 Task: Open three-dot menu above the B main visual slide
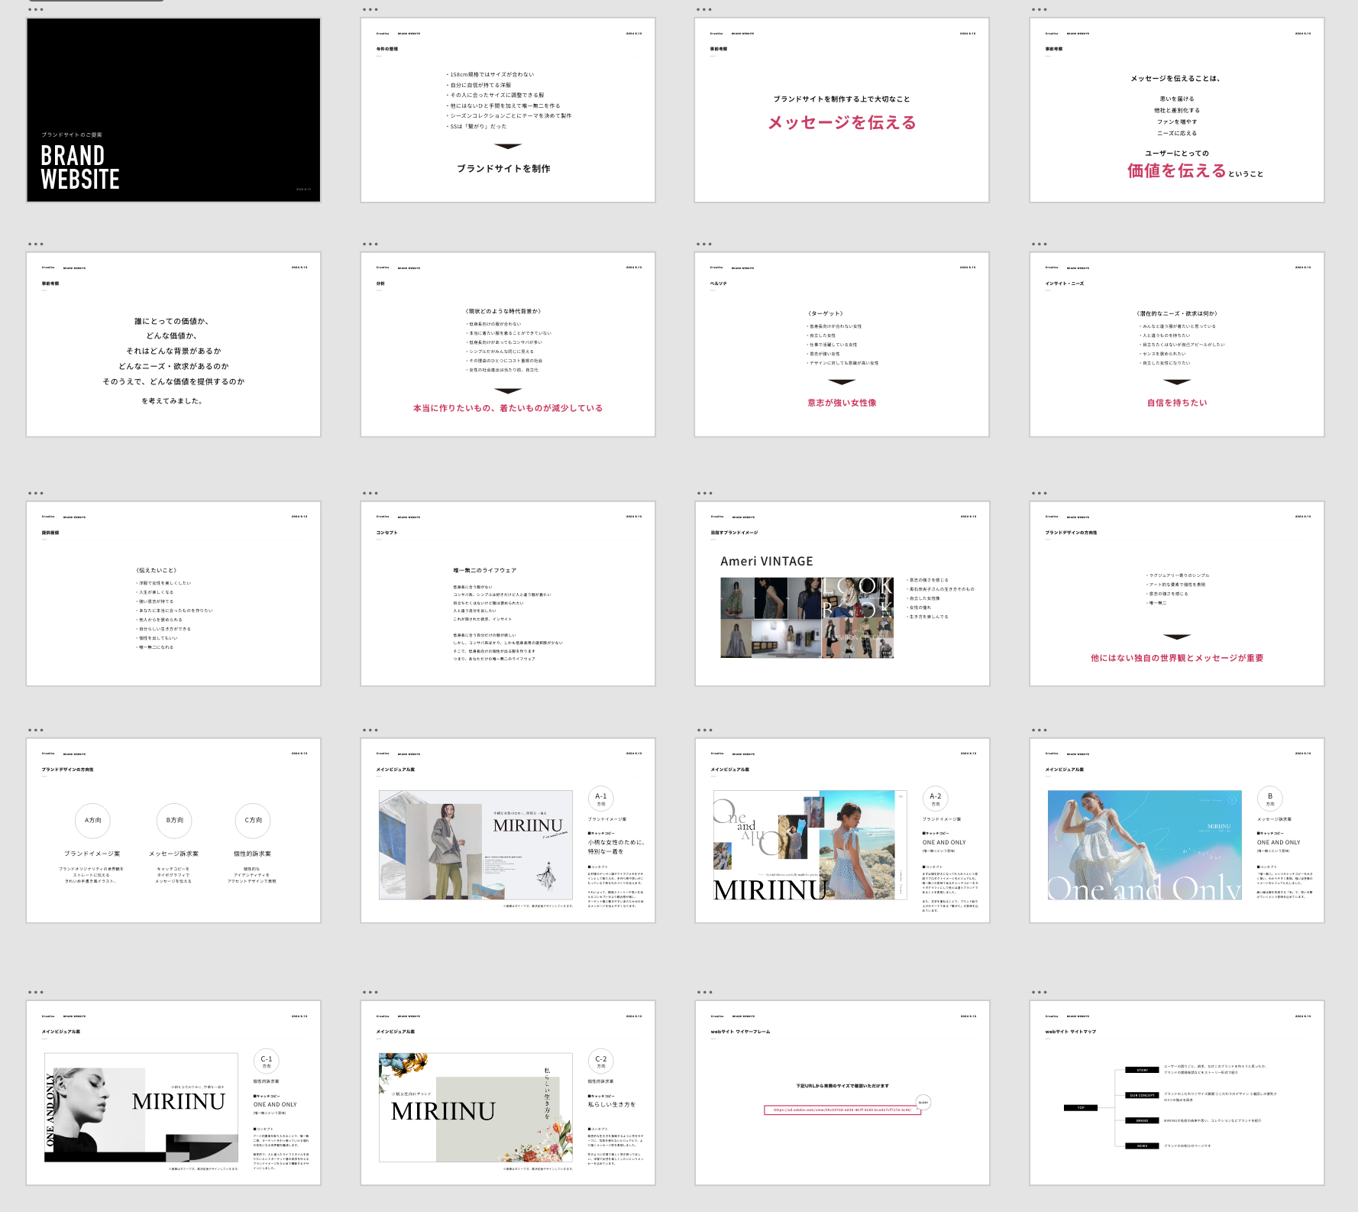tap(1040, 731)
